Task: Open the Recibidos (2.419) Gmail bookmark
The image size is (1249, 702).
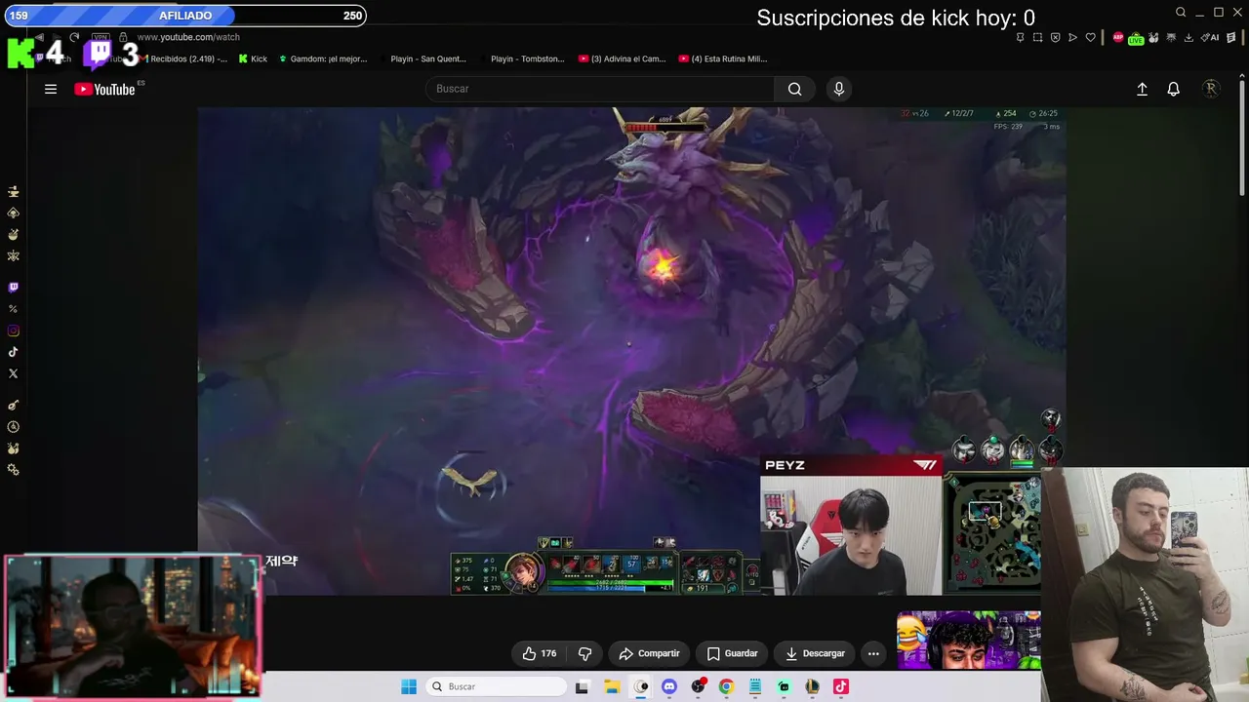Action: [x=182, y=58]
